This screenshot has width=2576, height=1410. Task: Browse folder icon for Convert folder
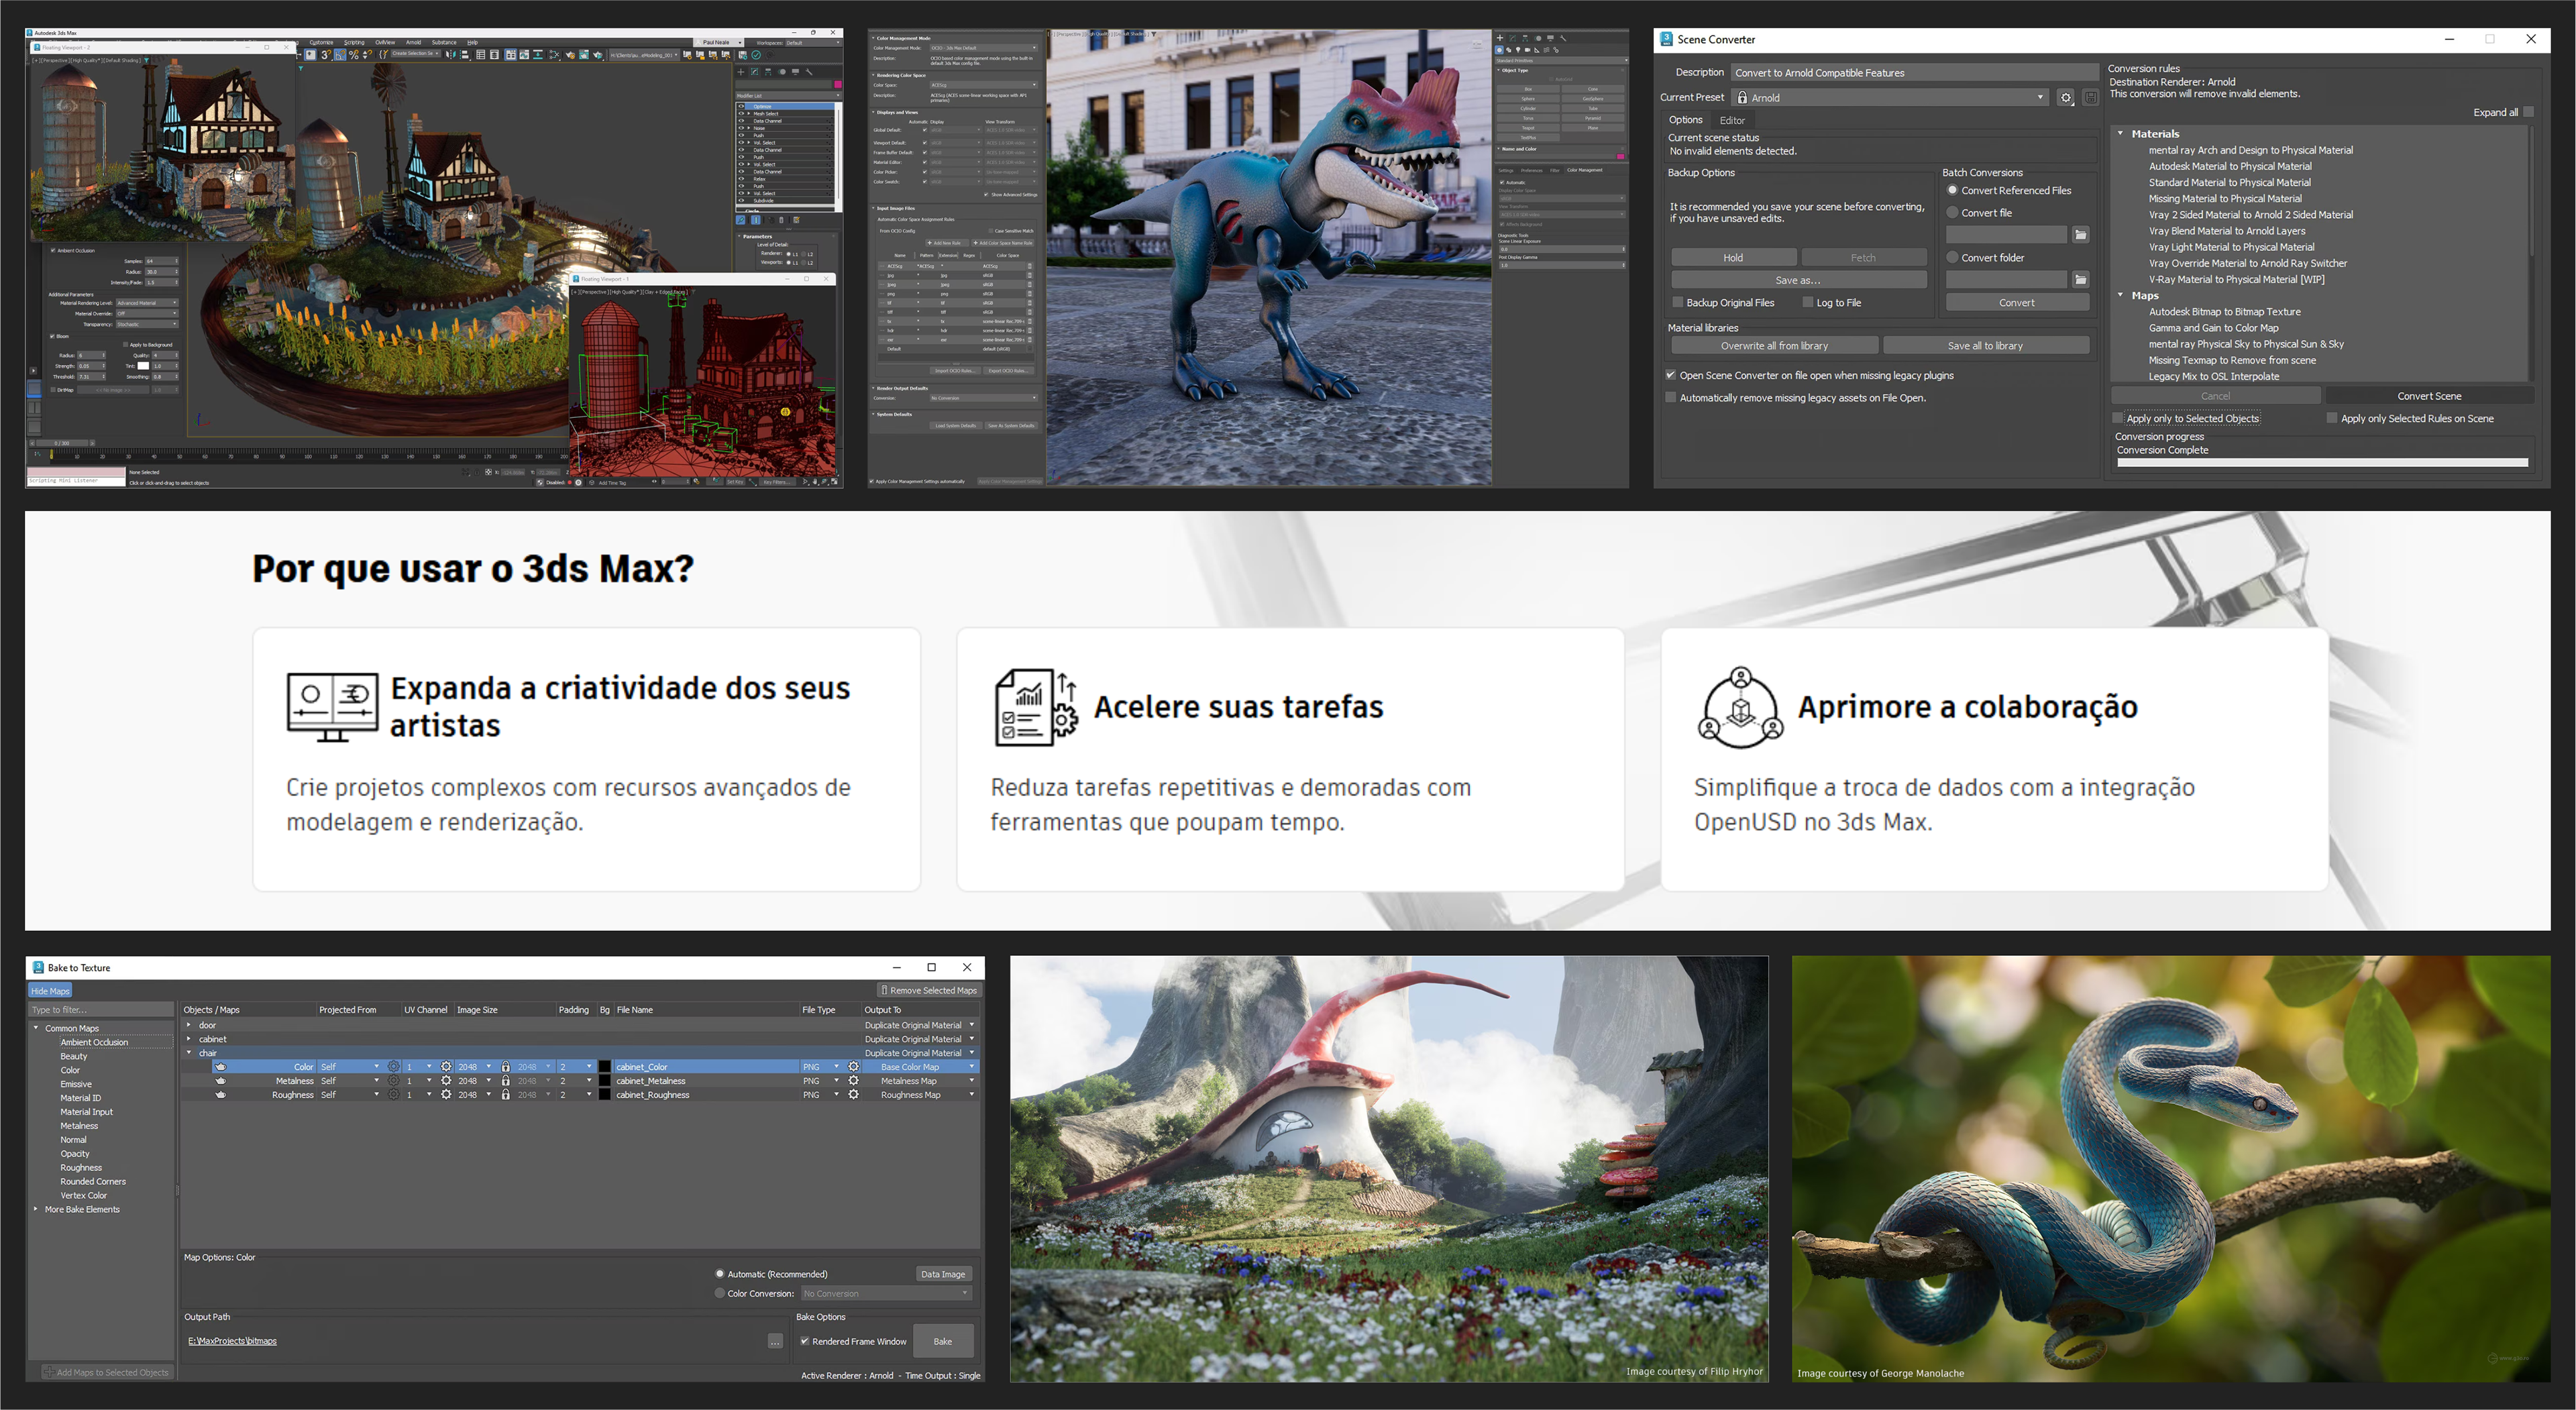click(x=2080, y=280)
